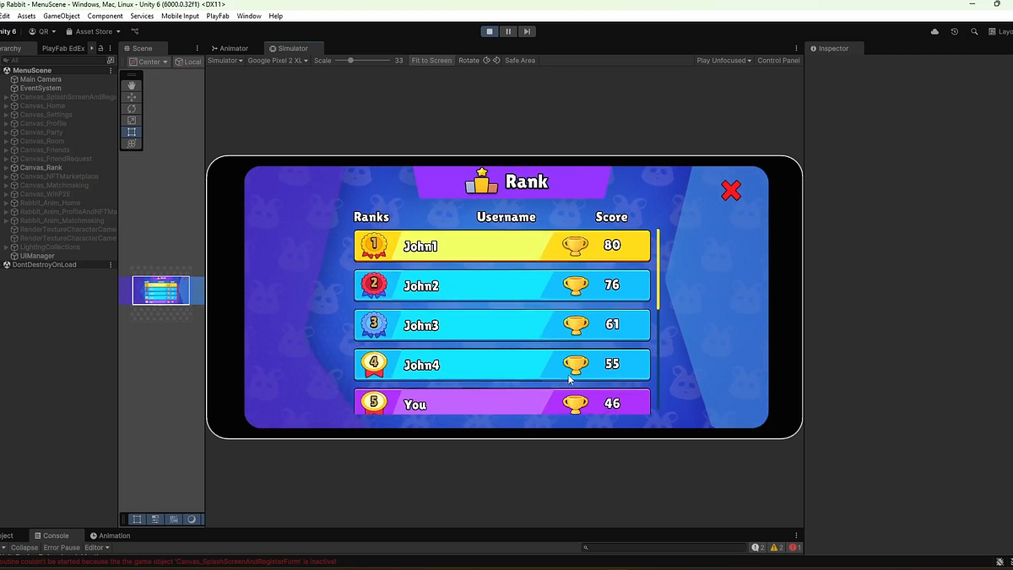
Task: Click the Play button to enter Play mode
Action: pos(489,31)
